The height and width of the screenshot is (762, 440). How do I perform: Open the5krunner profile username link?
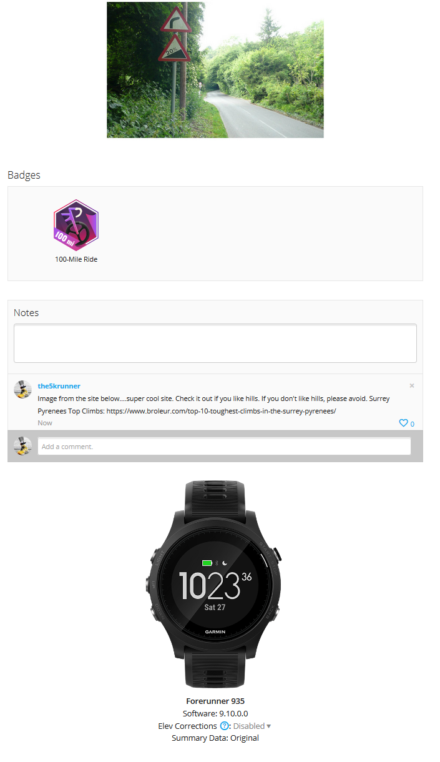click(59, 386)
